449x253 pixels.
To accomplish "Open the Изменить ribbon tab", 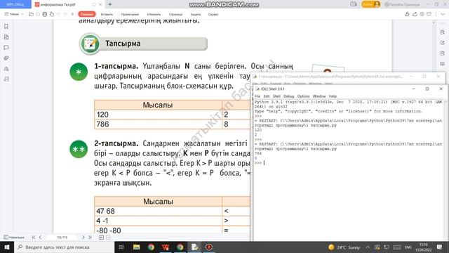I will (154, 14).
